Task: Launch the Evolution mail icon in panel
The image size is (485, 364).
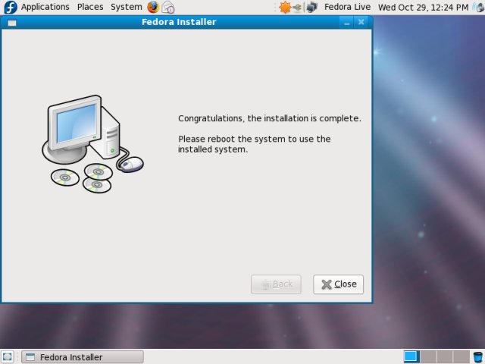Action: 168,7
